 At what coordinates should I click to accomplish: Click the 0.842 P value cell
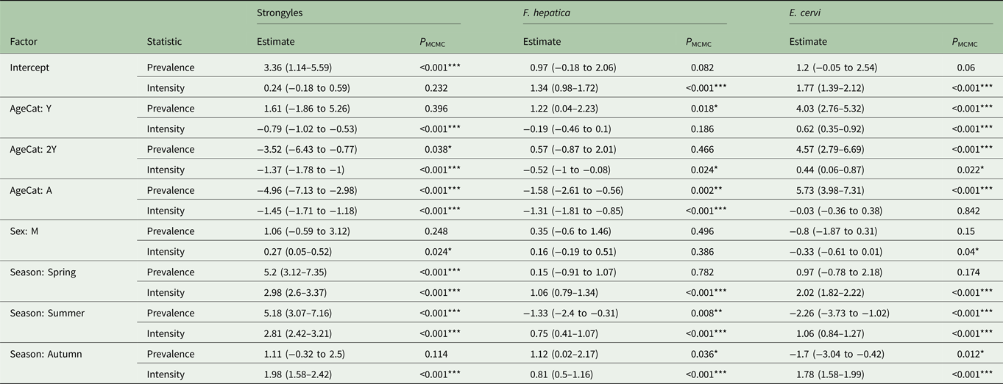[965, 211]
